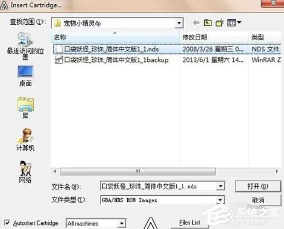Sort by 类型 column header
Viewport: 284px width, 229px height.
click(265, 37)
